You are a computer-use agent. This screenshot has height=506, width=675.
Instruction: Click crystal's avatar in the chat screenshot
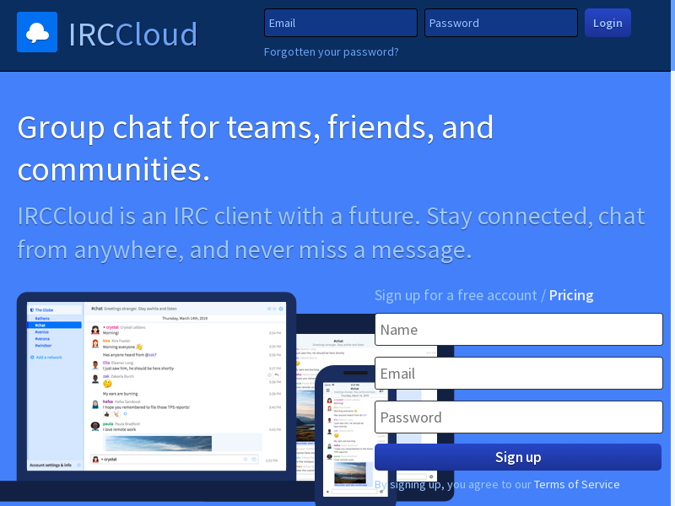[x=95, y=329]
